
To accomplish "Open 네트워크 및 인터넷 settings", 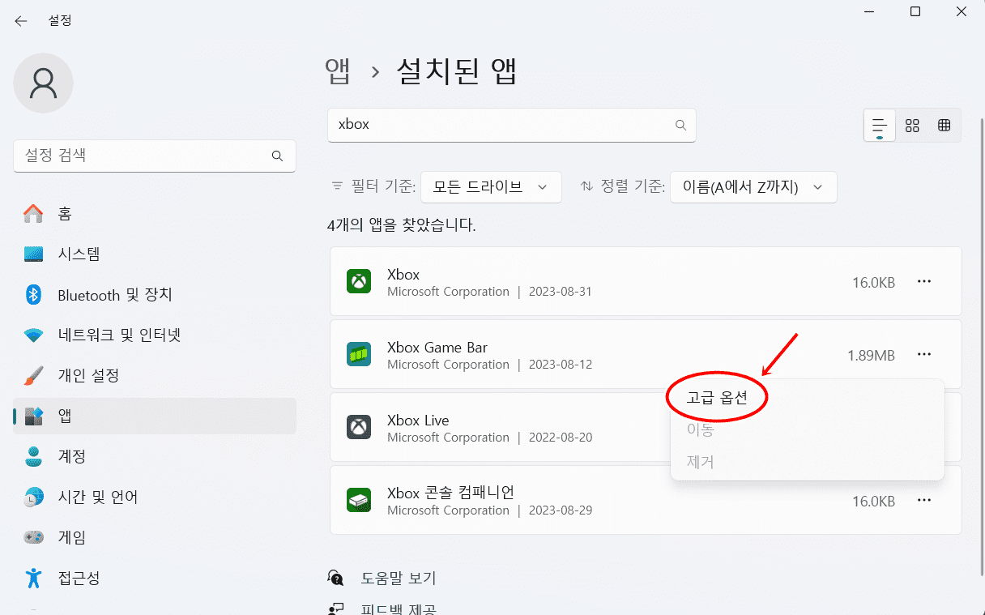I will click(155, 335).
